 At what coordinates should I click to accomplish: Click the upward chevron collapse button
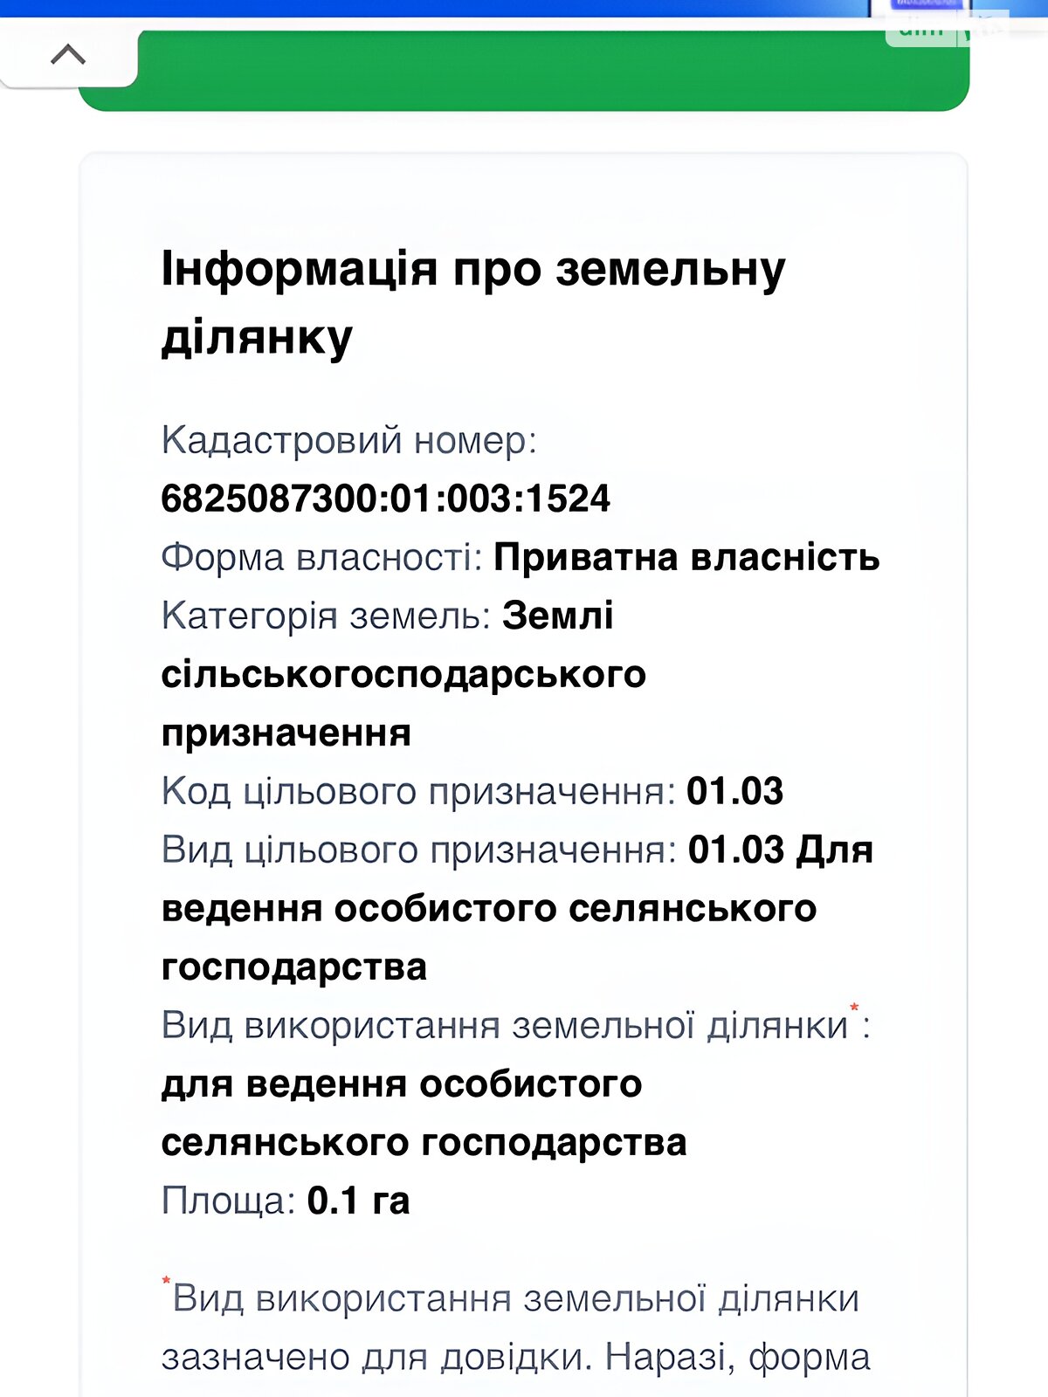(68, 55)
